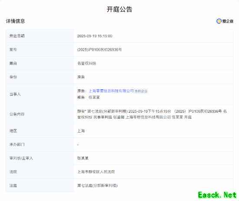Click the 当事人 row label
The width and height of the screenshot is (239, 201).
(x=15, y=94)
